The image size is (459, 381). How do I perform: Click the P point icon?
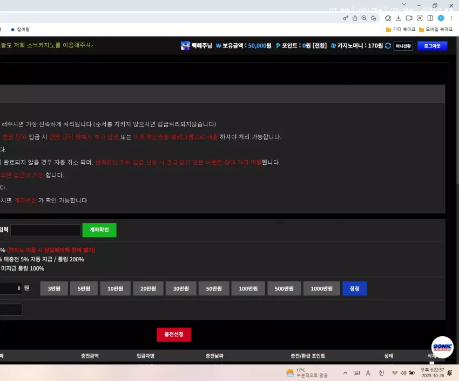coord(278,46)
